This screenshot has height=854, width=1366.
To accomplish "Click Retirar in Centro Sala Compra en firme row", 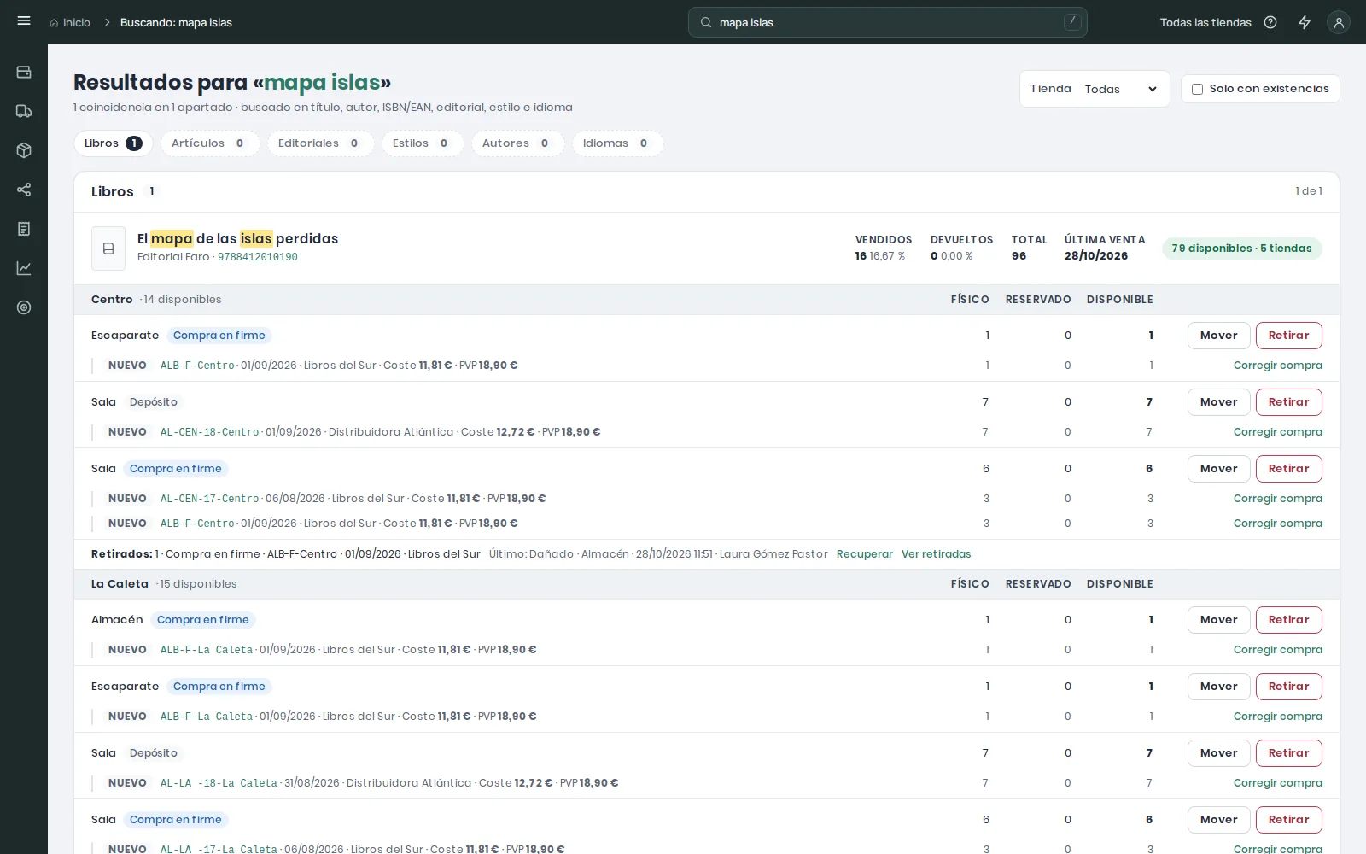I will click(x=1288, y=469).
